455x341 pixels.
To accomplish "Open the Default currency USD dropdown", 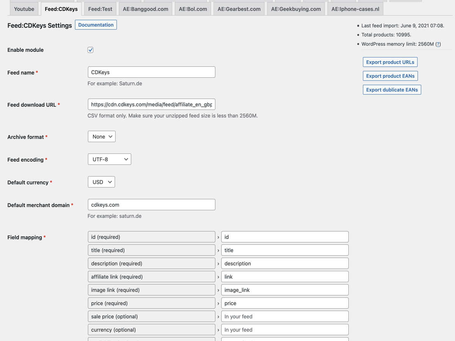I will coord(102,182).
